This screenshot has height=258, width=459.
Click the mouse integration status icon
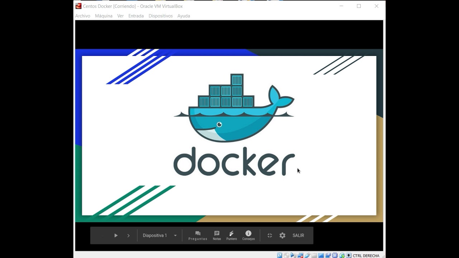pos(342,255)
